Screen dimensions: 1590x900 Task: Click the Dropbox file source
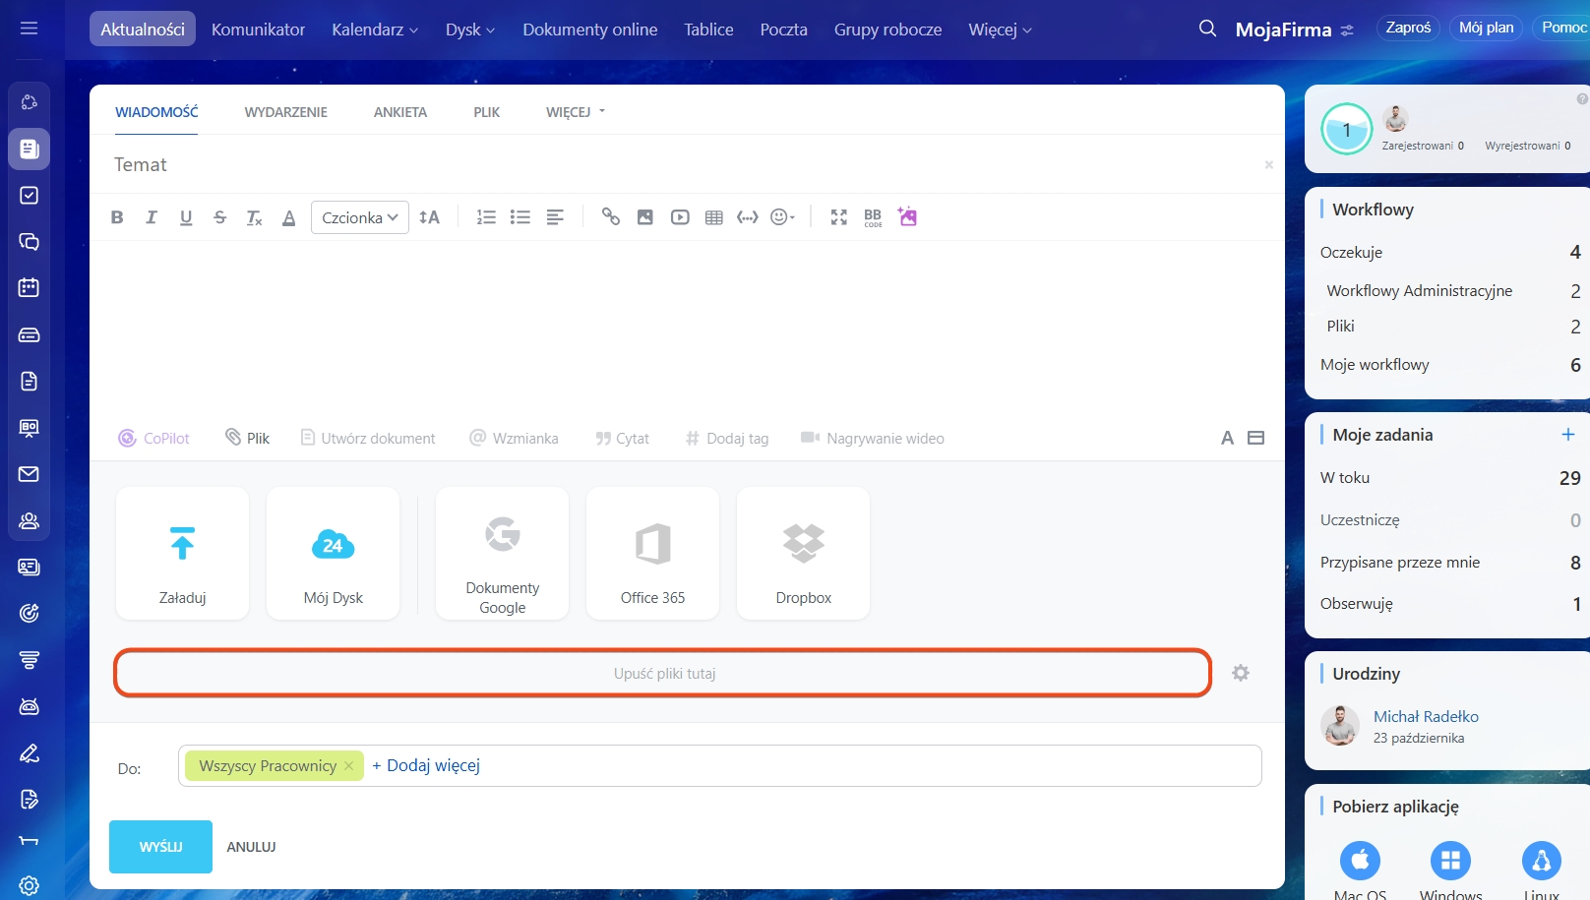tap(803, 554)
